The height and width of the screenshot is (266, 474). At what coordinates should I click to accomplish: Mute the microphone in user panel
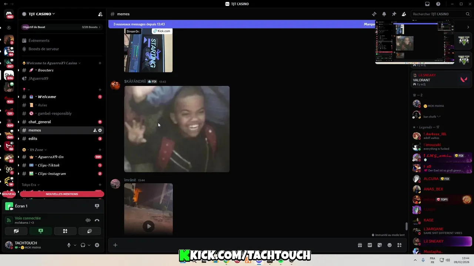[69, 245]
